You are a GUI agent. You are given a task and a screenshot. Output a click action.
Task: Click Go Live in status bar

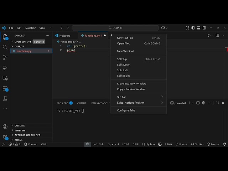tap(197, 144)
